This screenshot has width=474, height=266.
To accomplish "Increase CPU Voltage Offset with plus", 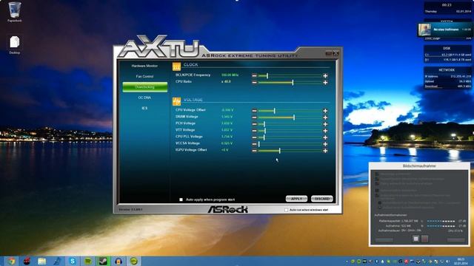I will coord(325,111).
